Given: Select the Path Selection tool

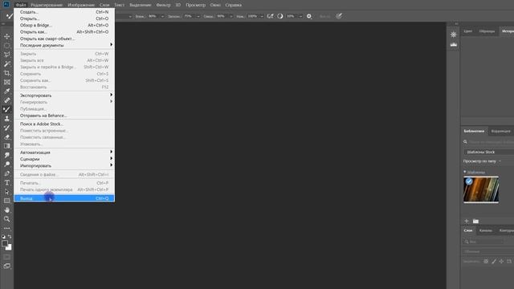Looking at the screenshot, I should point(7,192).
